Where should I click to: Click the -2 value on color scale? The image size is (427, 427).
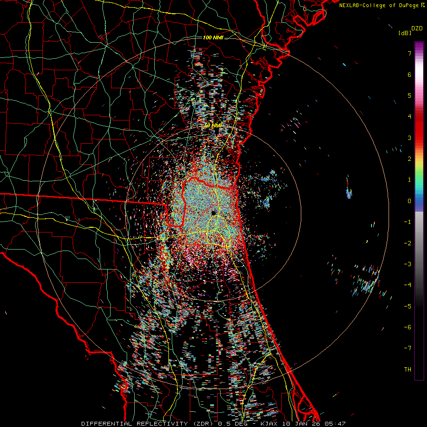click(x=408, y=243)
